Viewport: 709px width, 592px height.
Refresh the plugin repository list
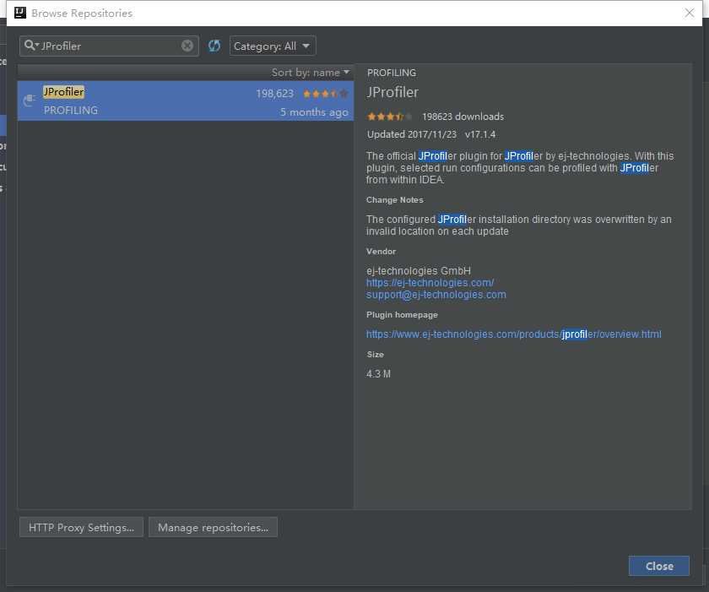pos(214,46)
